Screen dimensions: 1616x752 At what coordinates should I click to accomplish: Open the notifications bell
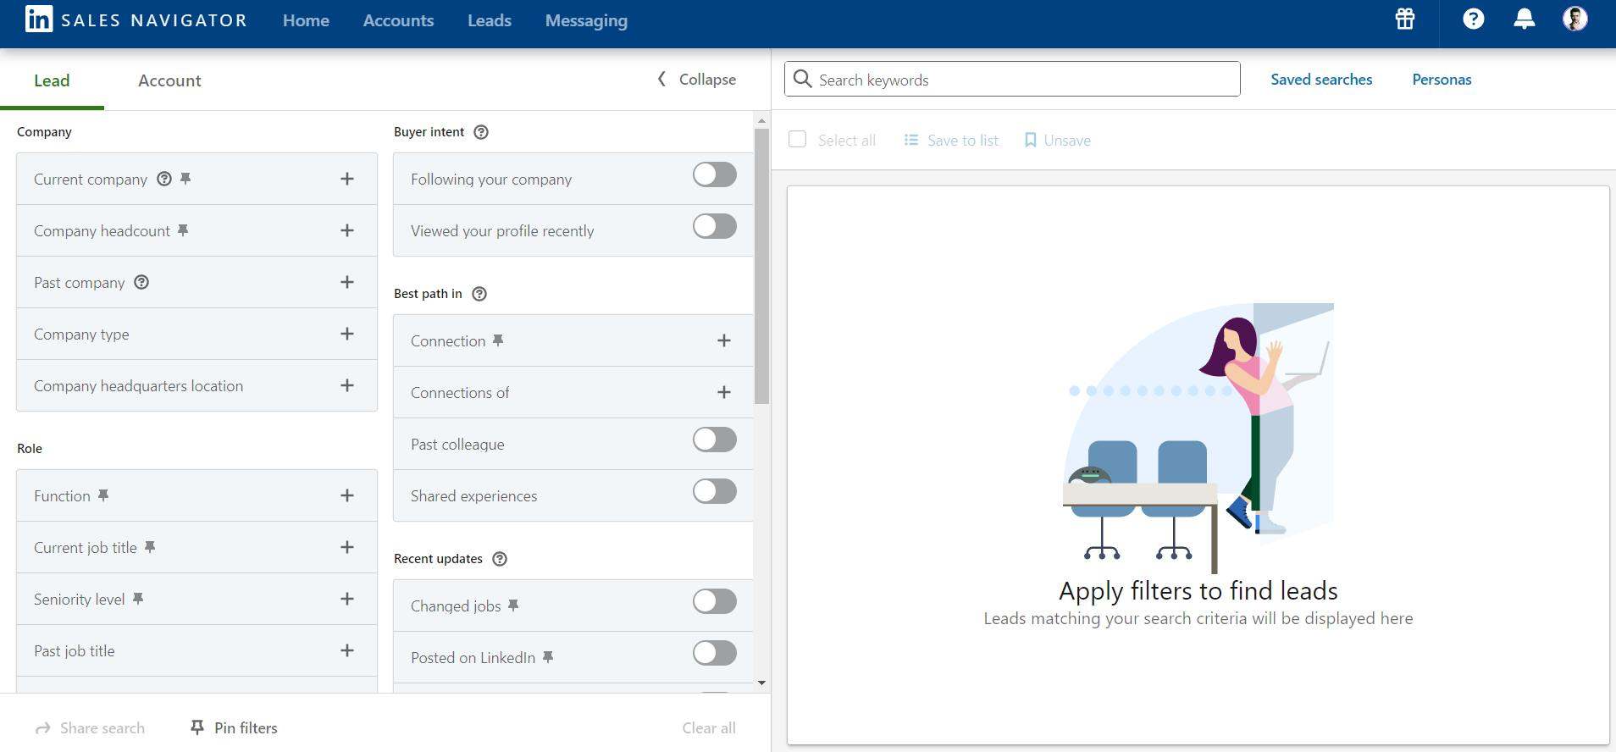1525,19
